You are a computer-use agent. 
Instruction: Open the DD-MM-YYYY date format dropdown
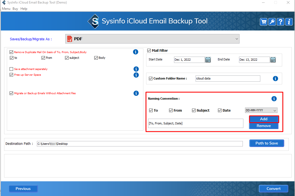(261, 111)
